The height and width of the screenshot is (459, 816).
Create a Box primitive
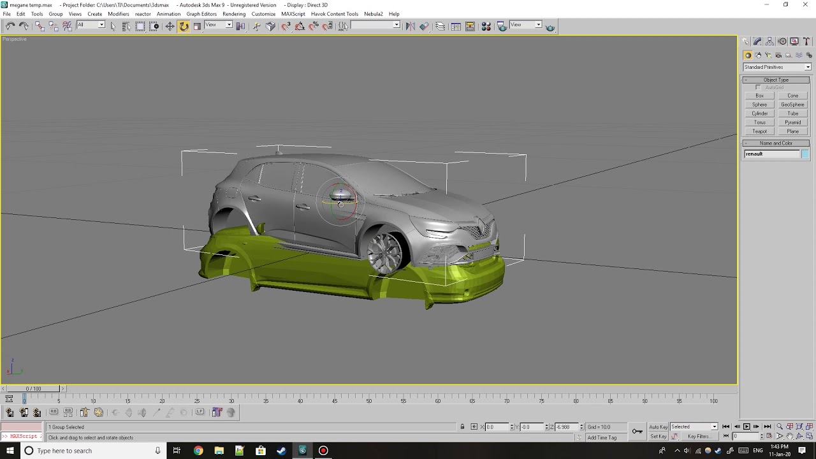(x=759, y=96)
